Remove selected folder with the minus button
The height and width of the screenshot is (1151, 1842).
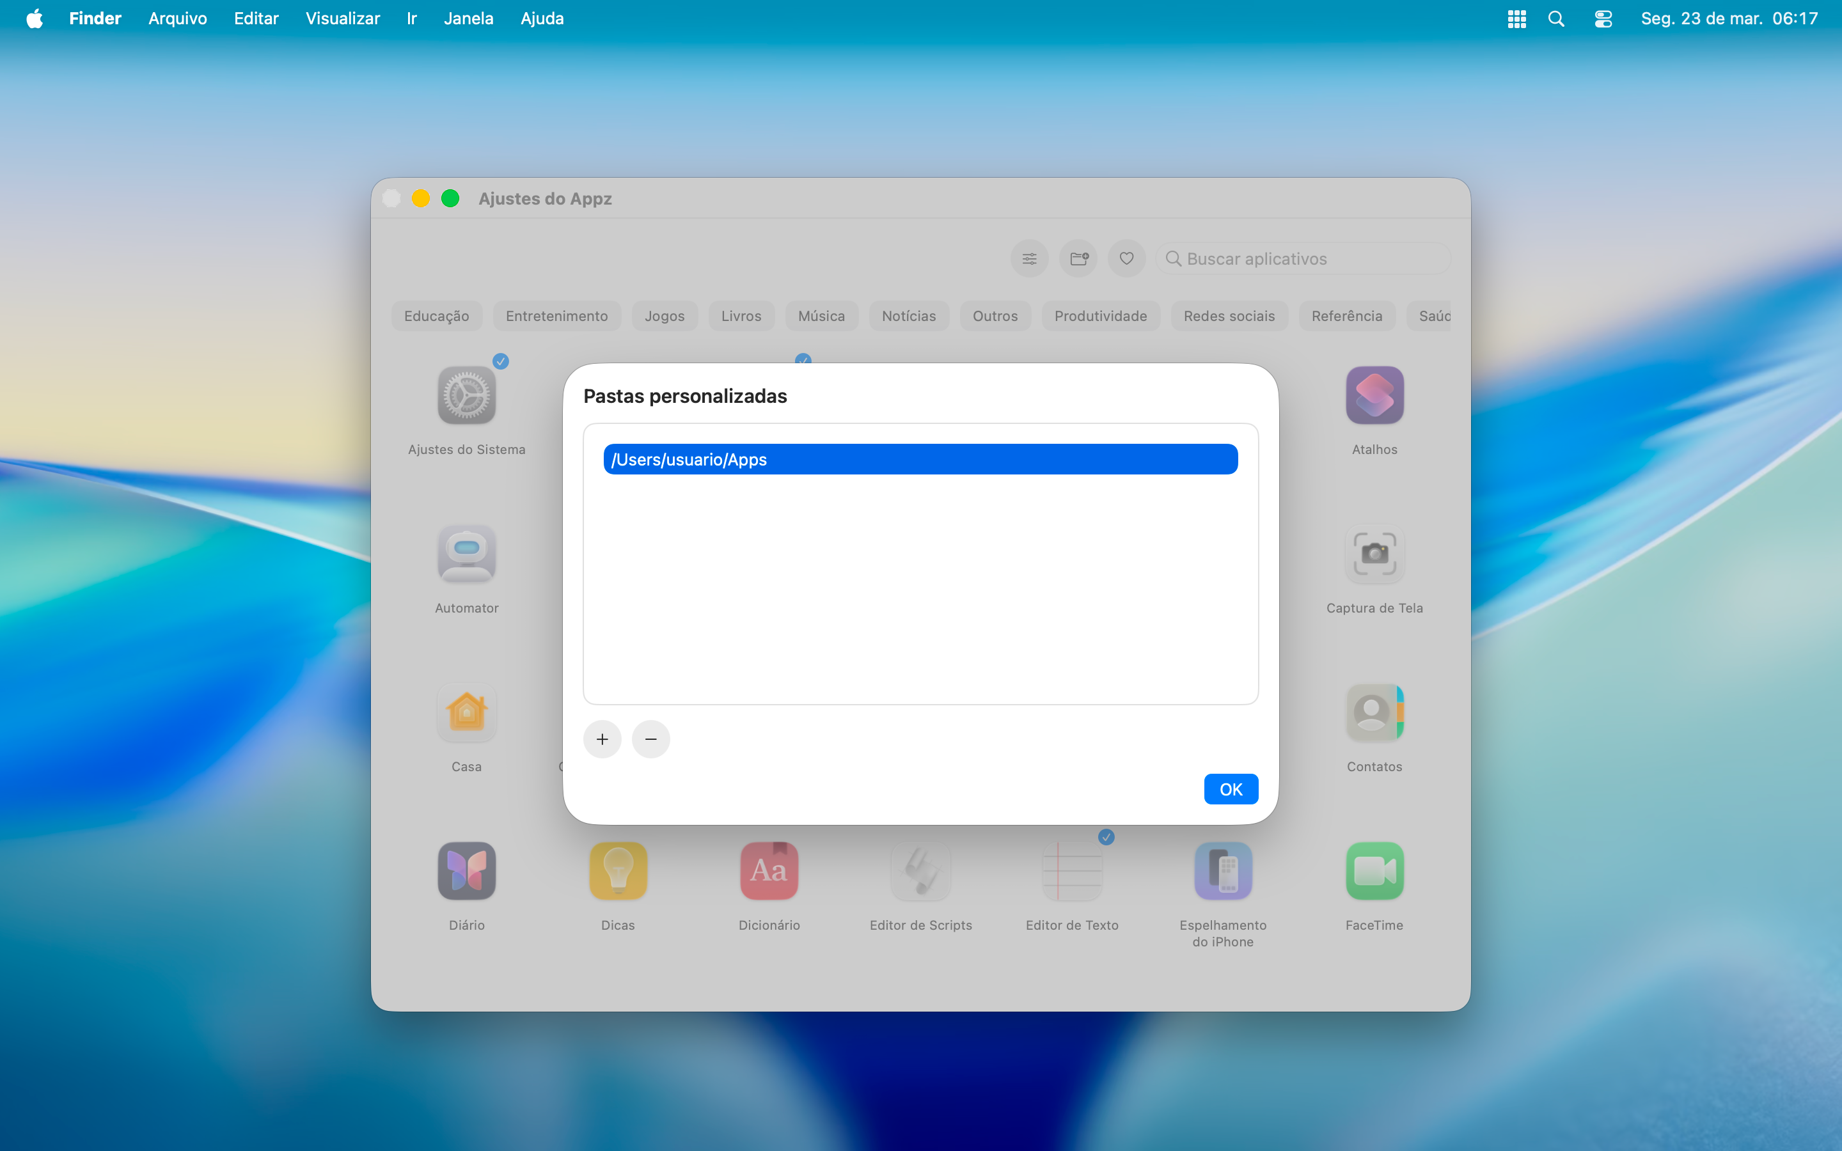[x=651, y=739]
